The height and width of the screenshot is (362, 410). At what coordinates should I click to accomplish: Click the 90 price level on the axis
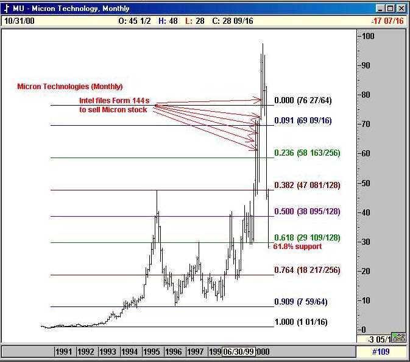[x=366, y=65]
